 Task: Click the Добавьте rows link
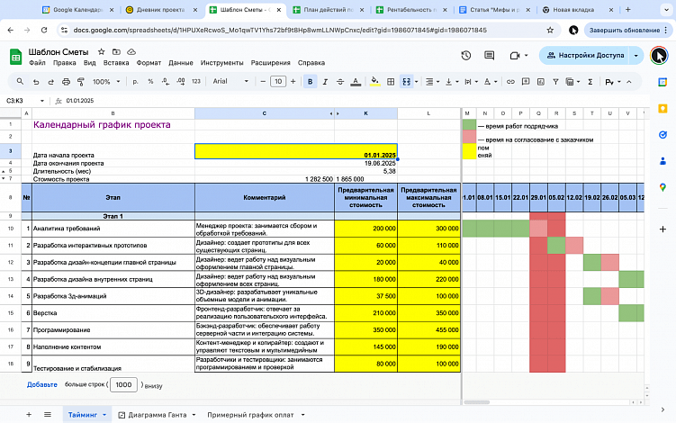click(x=41, y=384)
